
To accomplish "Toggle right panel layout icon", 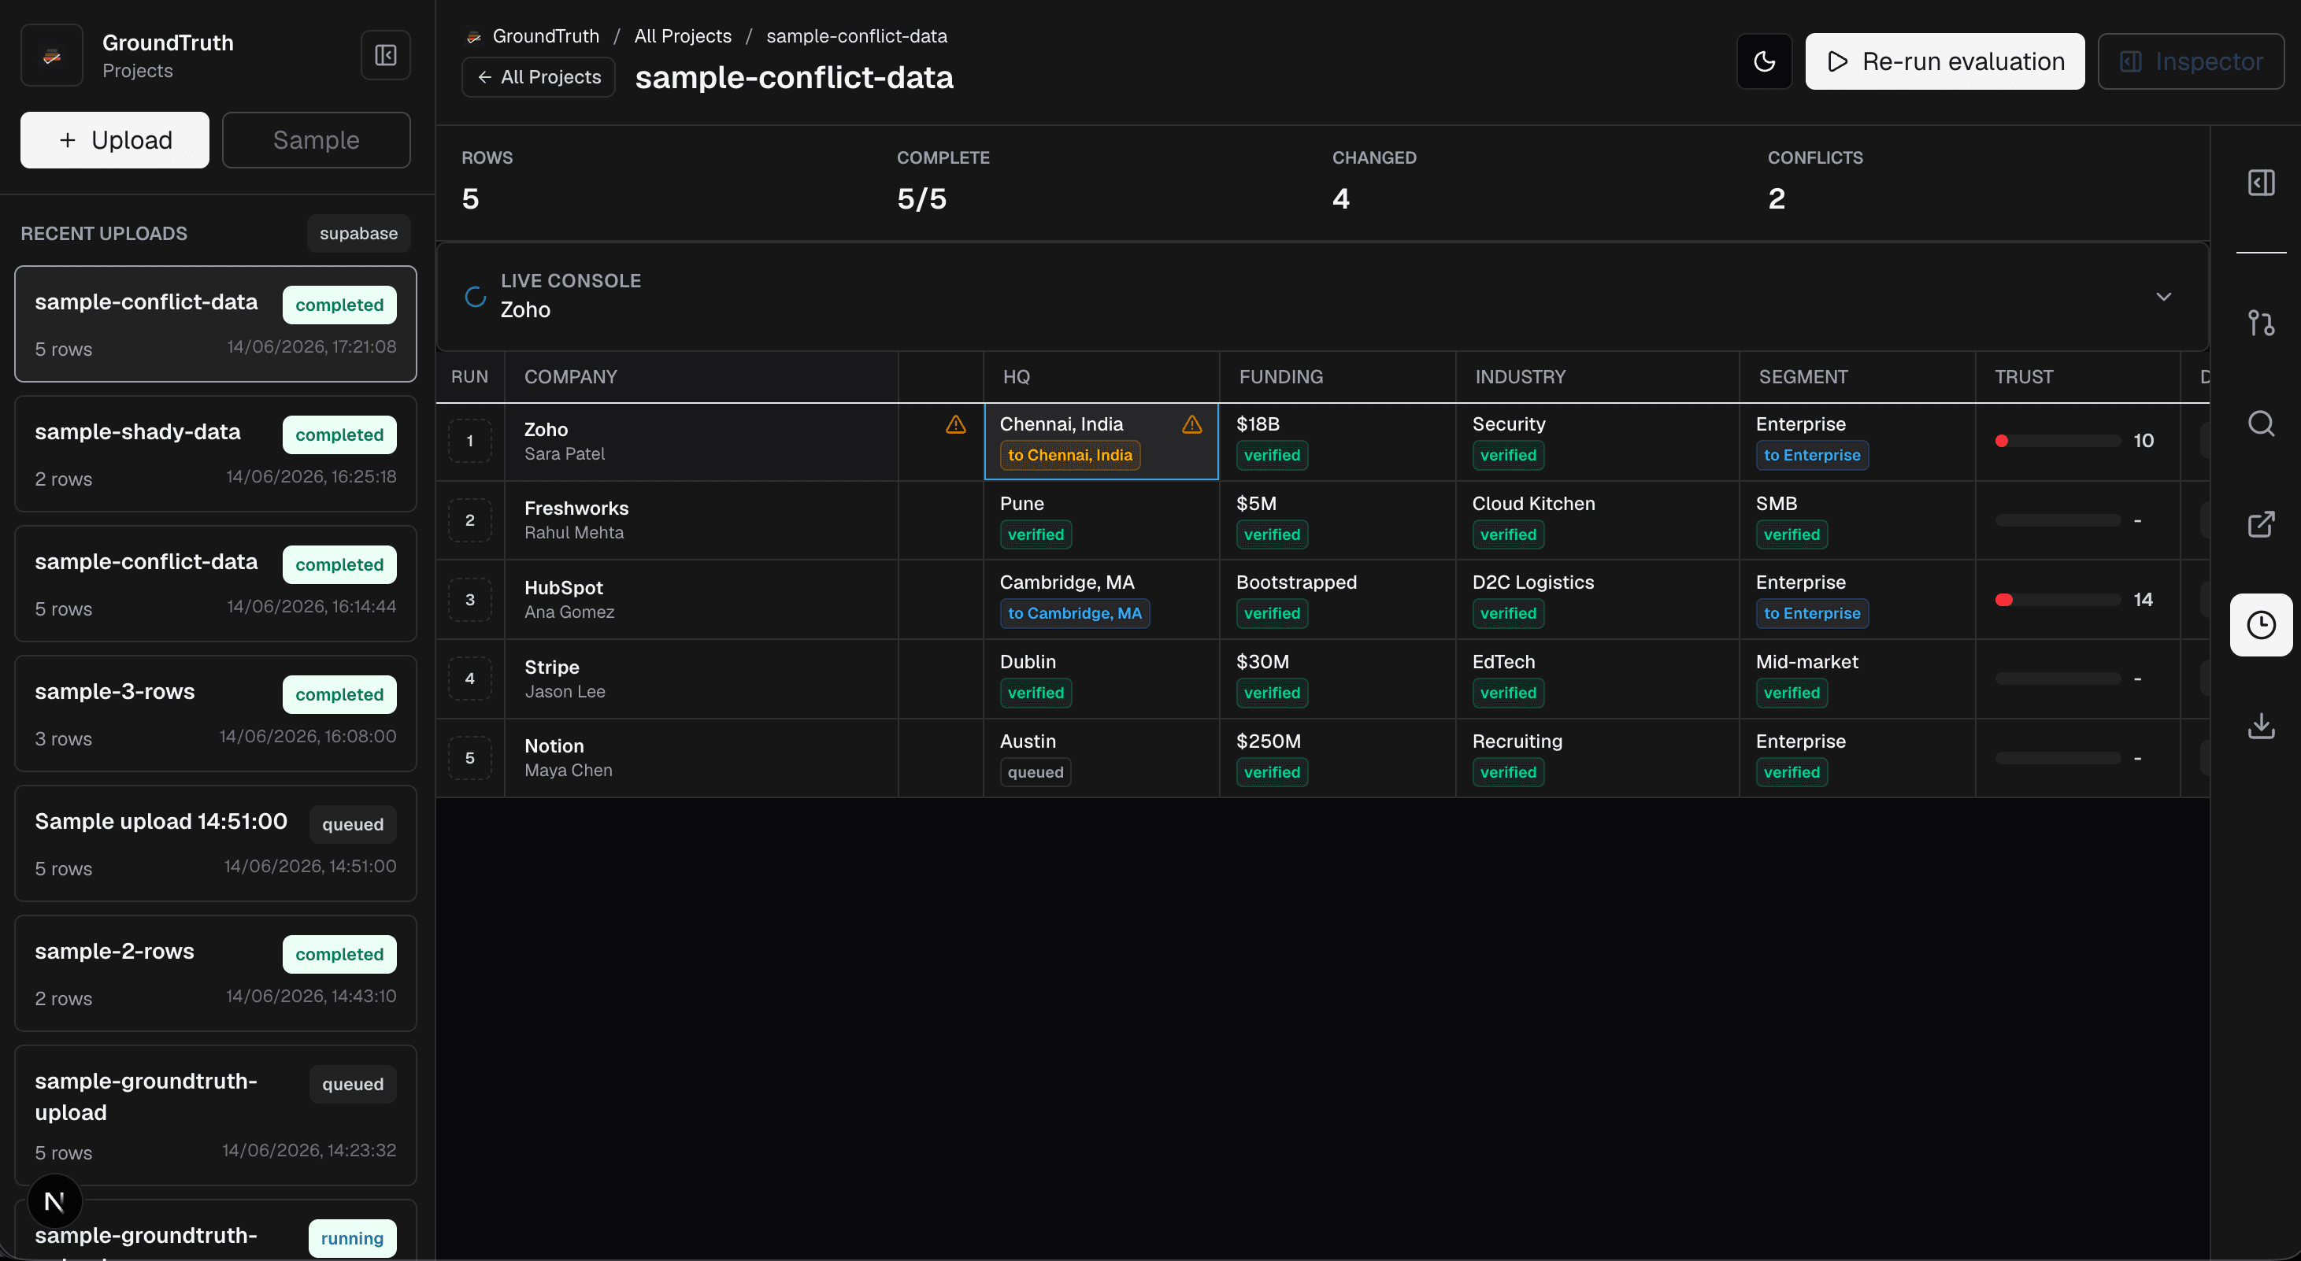I will 2261,183.
